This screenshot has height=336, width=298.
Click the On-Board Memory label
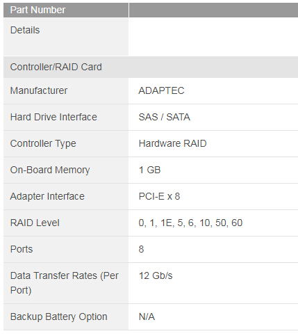pyautogui.click(x=50, y=170)
